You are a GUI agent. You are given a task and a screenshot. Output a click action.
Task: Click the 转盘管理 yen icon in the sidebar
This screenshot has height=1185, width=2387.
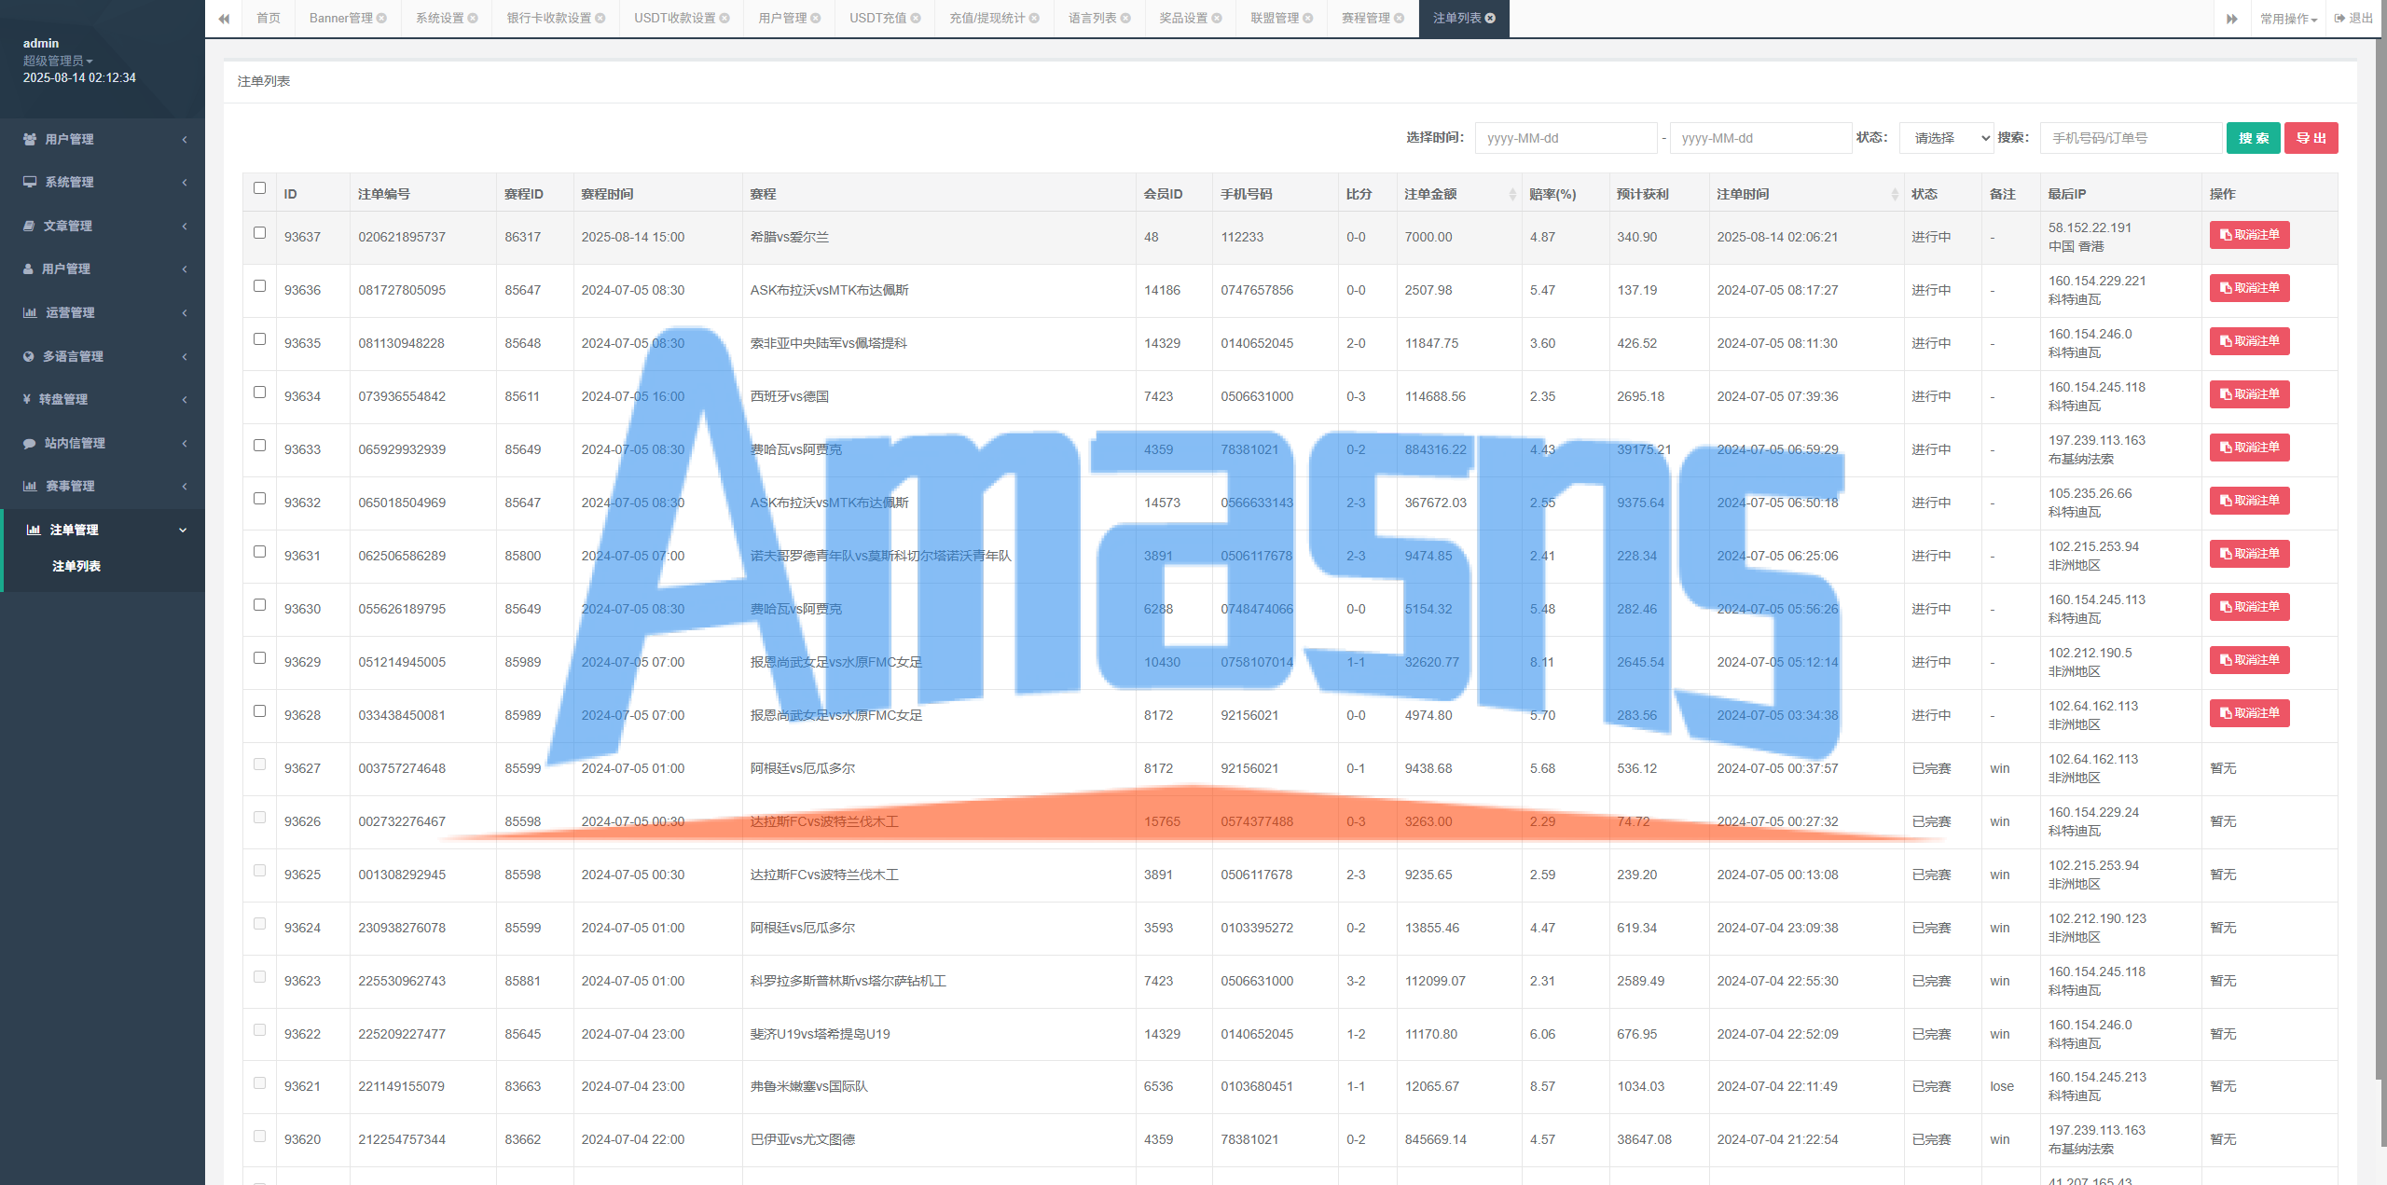[27, 399]
